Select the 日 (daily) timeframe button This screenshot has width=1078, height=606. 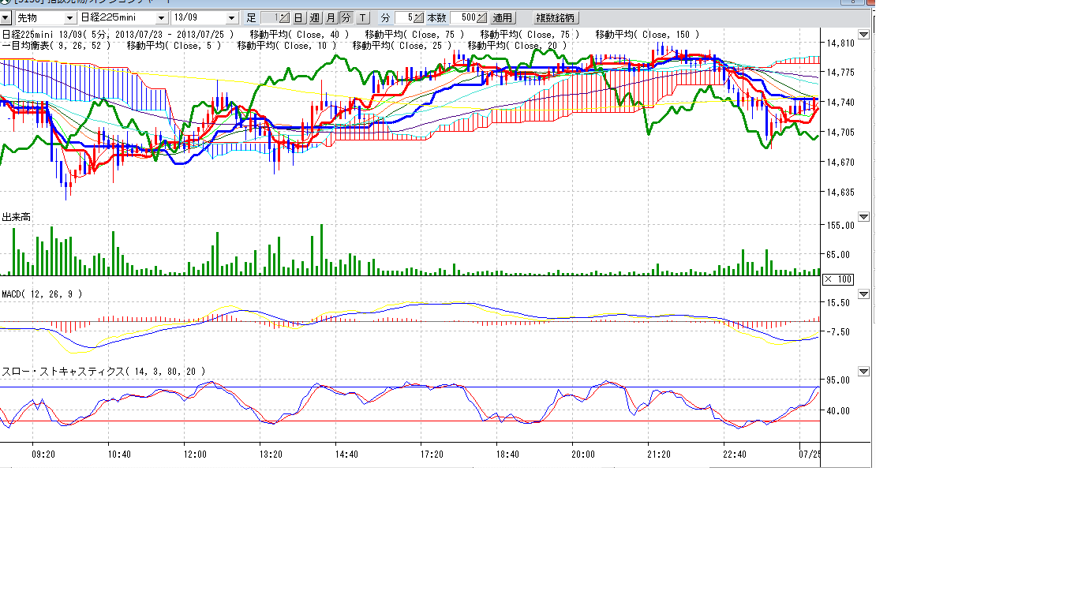[x=298, y=17]
